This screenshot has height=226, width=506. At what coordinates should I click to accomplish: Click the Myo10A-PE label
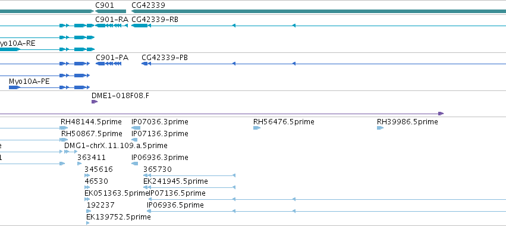(29, 81)
